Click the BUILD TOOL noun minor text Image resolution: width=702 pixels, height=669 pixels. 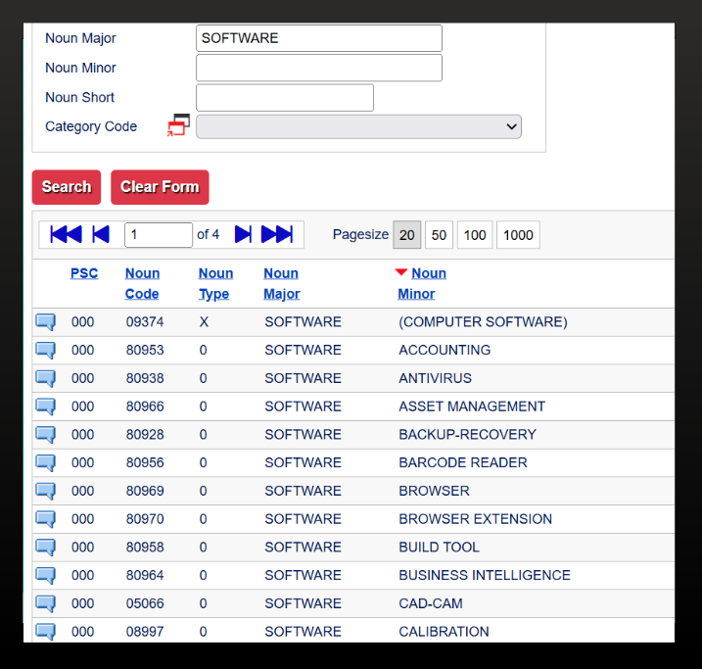pos(439,548)
